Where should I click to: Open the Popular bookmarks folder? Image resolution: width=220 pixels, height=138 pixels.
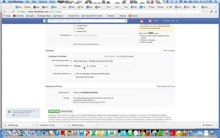tap(58, 16)
